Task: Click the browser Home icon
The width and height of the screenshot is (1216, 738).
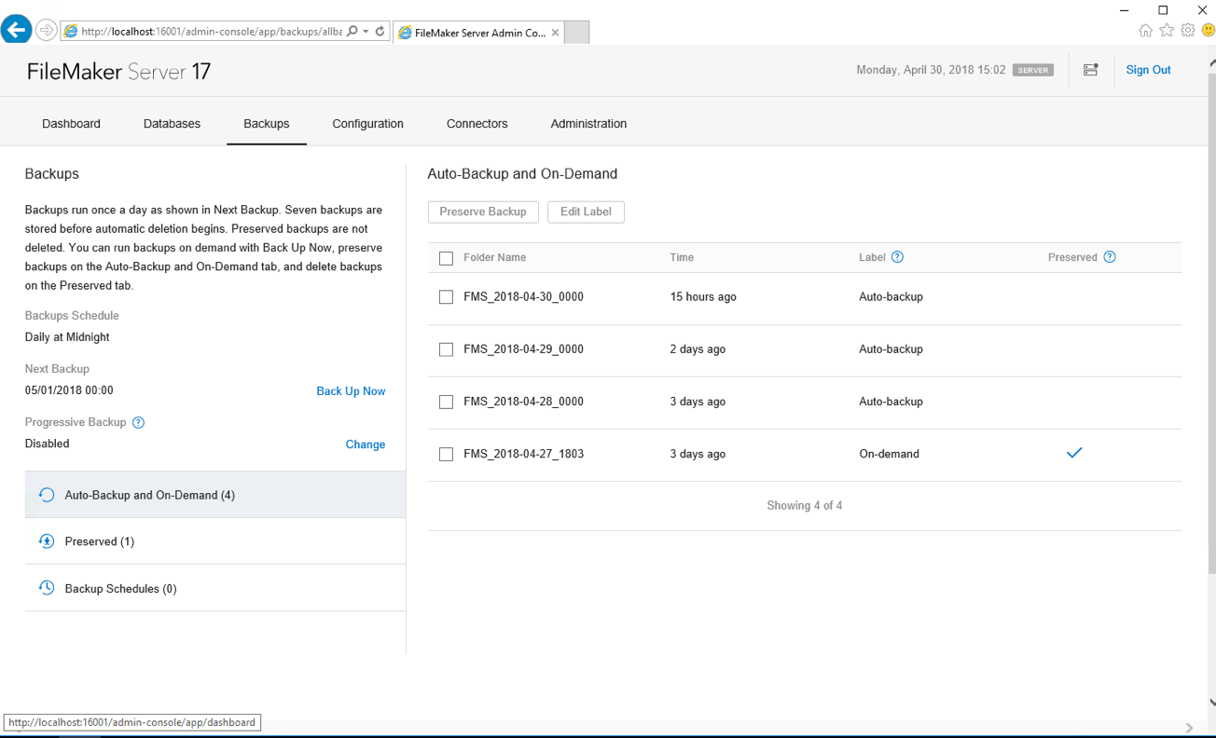Action: [x=1145, y=31]
